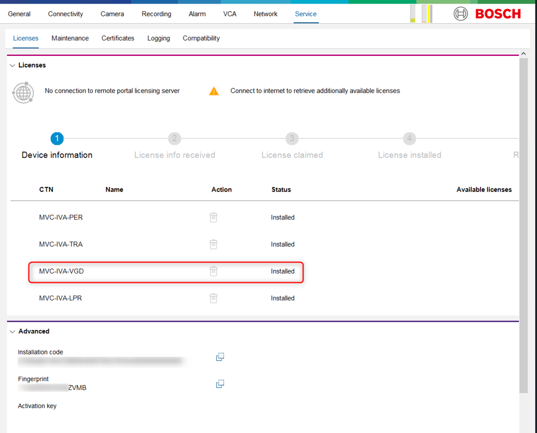Switch to the Certificates tab
The height and width of the screenshot is (433, 537).
118,38
